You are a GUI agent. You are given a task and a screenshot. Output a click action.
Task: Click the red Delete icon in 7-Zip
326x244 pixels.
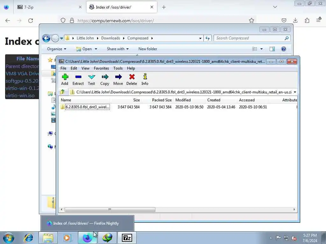[131, 80]
